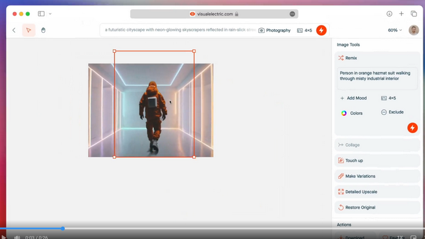Open the sidebar options chevron
The width and height of the screenshot is (425, 239).
coord(50,14)
